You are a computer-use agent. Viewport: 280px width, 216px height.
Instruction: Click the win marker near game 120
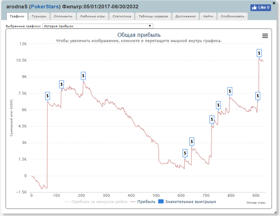pos(62,84)
